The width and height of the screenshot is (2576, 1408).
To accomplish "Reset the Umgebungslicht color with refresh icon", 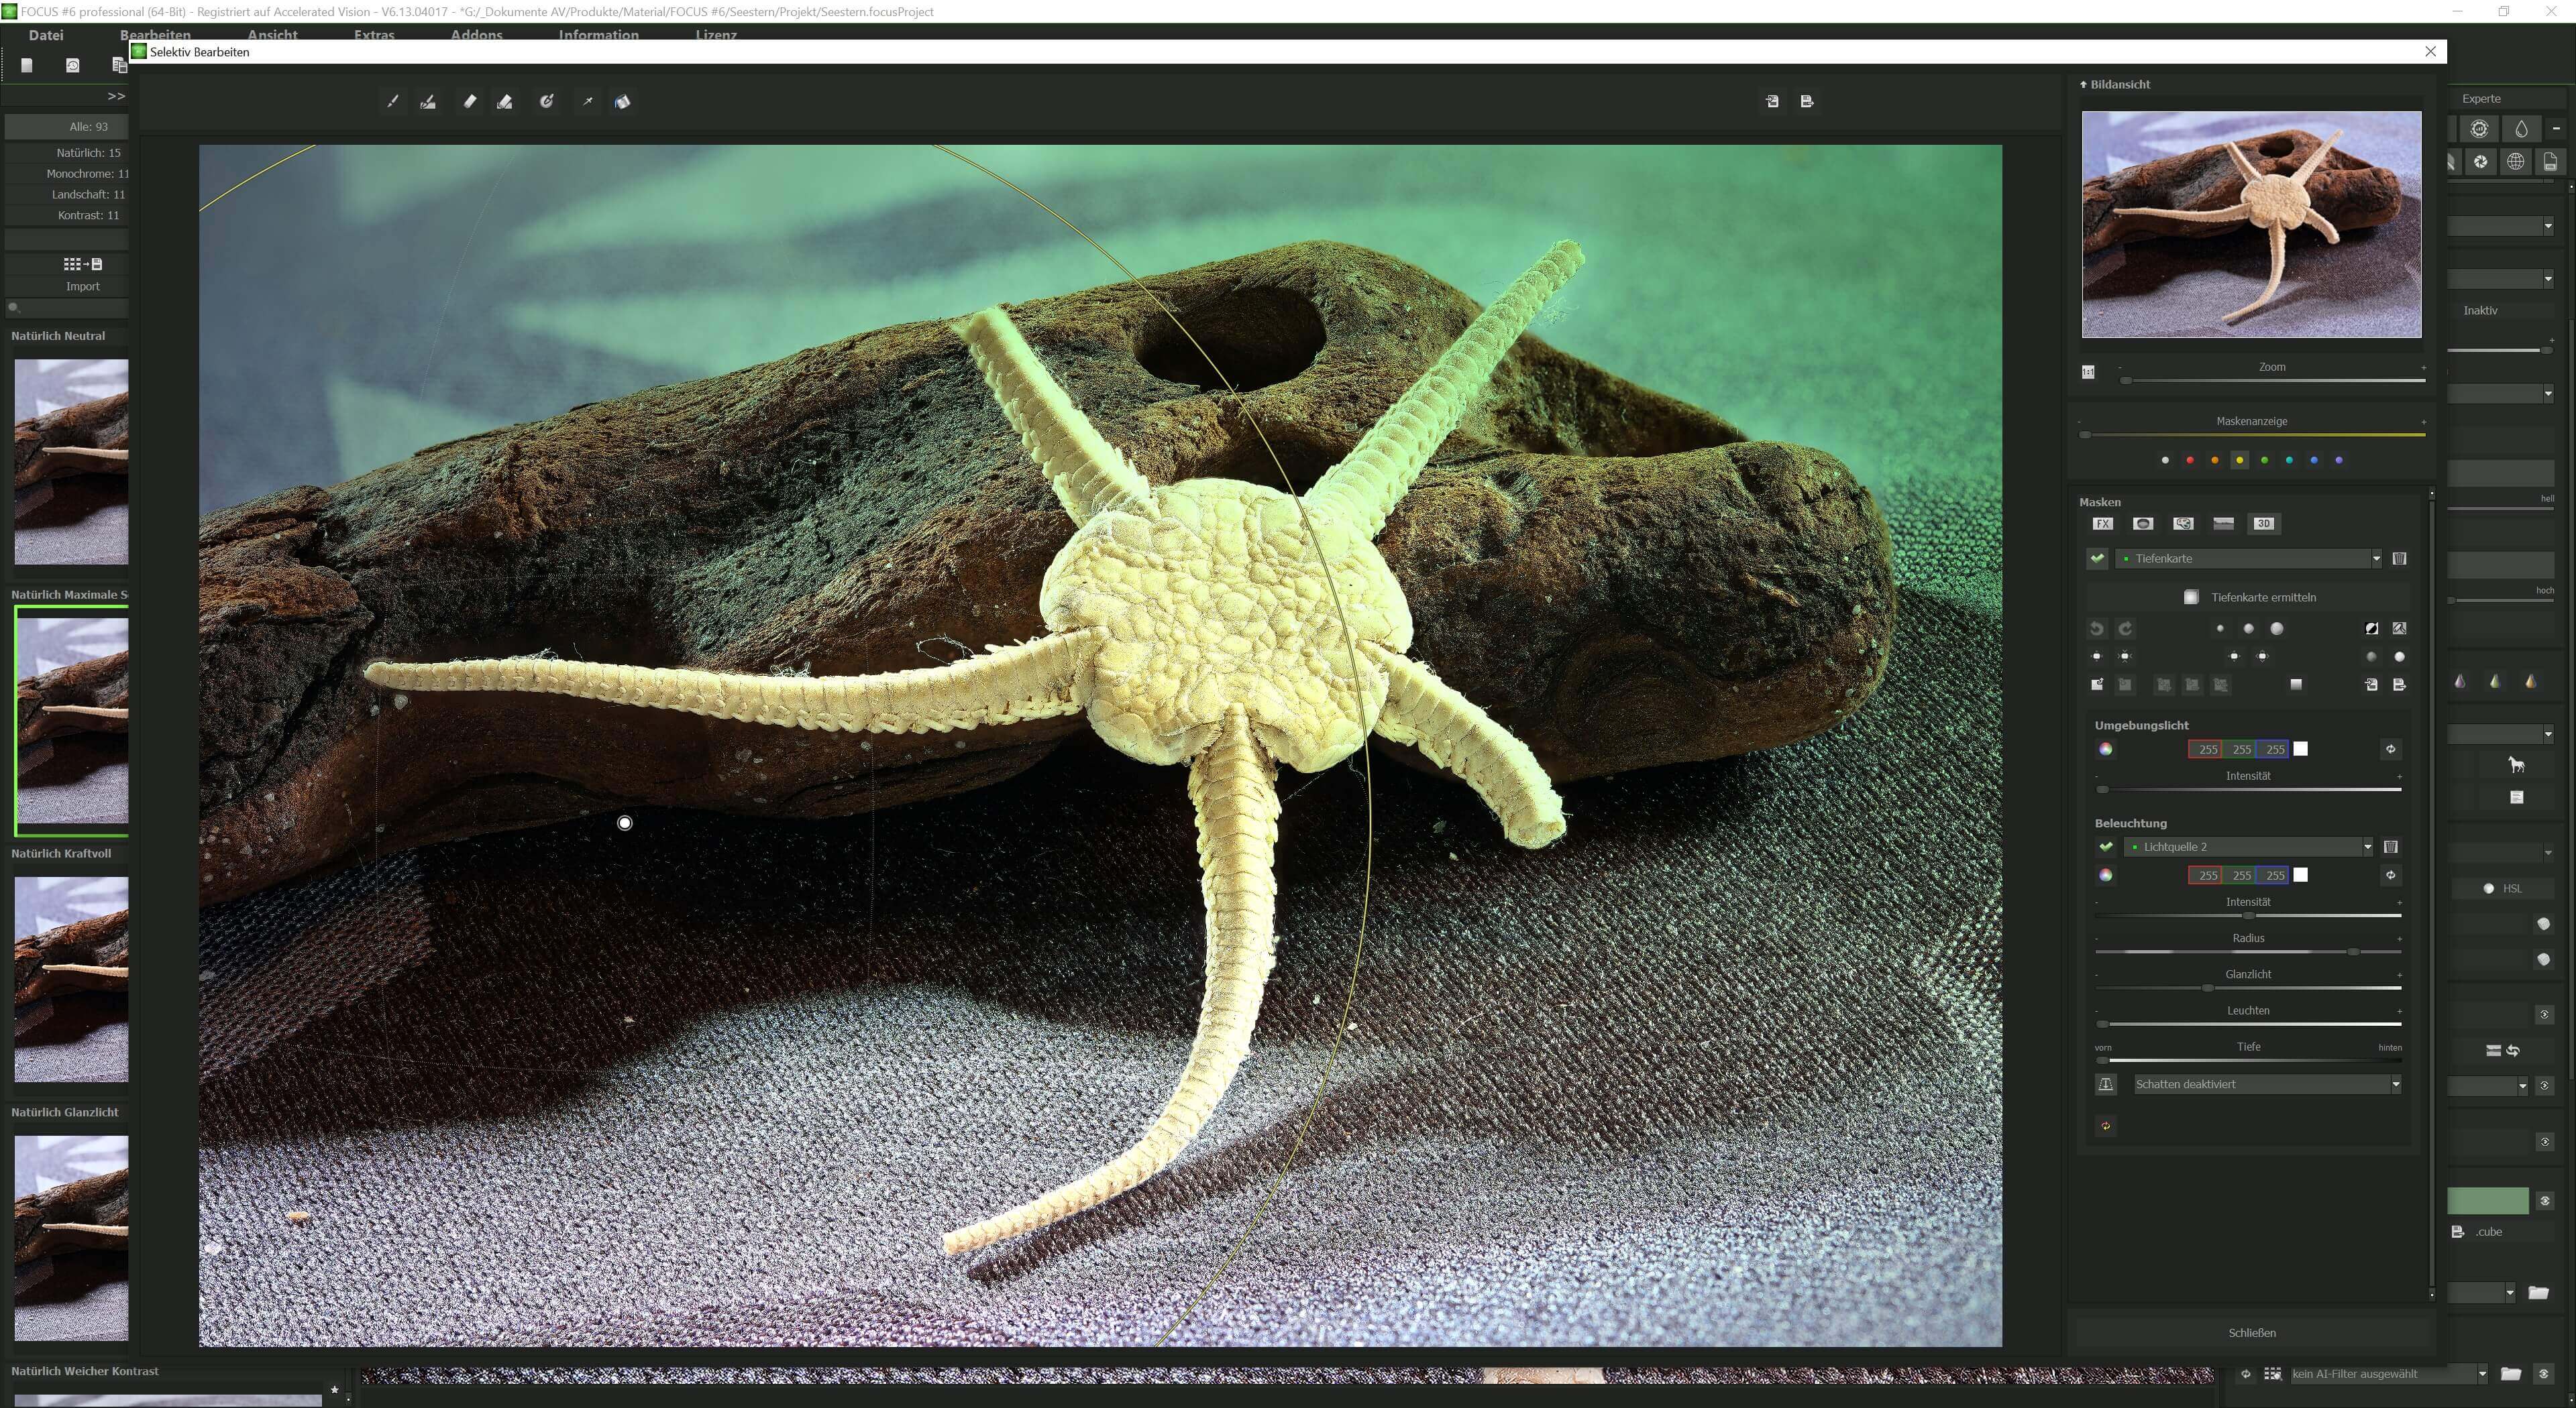I will click(2390, 748).
